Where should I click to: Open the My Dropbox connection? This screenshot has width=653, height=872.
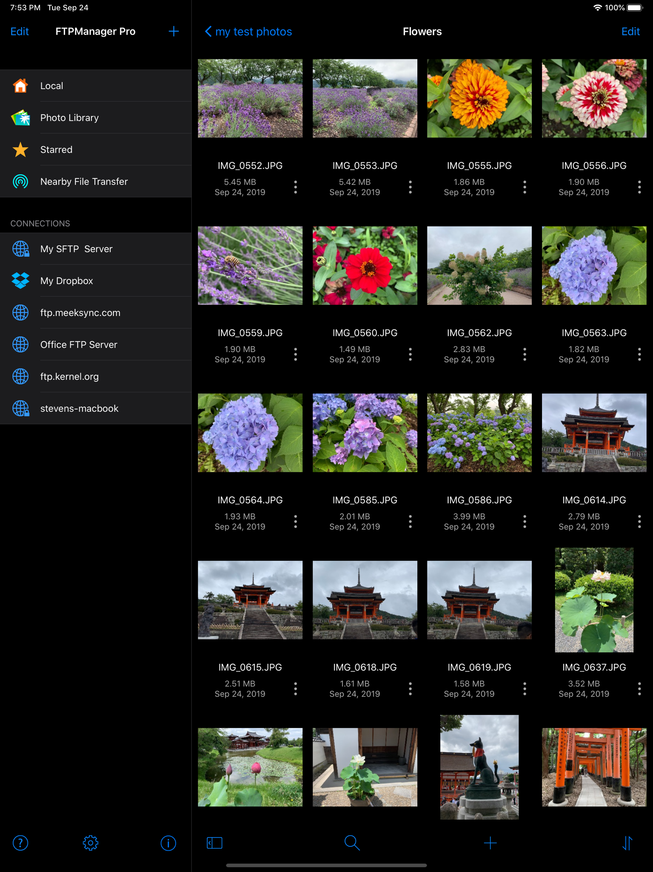pyautogui.click(x=96, y=281)
